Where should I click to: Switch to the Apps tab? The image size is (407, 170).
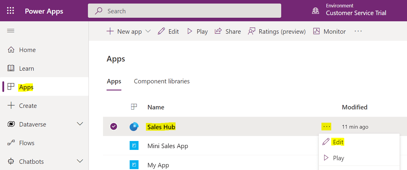click(114, 81)
